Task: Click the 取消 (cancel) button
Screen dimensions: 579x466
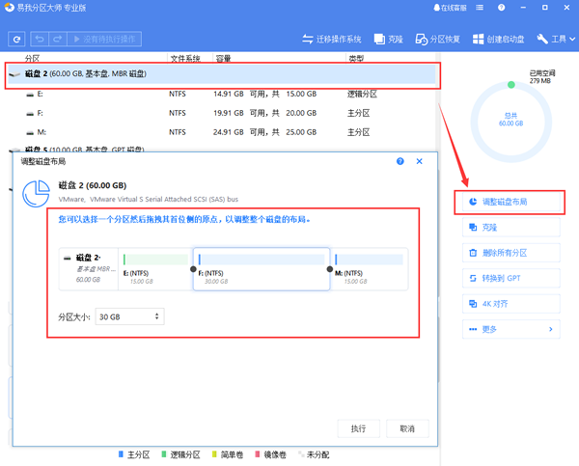Action: tap(407, 428)
